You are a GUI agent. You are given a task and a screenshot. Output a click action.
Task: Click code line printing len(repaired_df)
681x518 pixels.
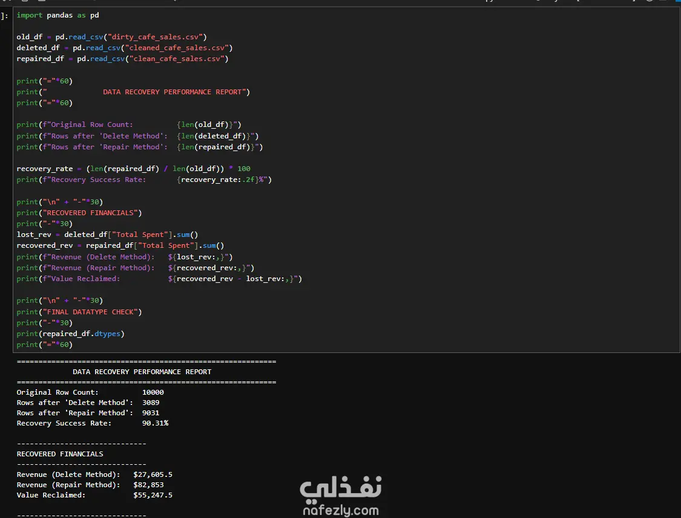pos(140,147)
